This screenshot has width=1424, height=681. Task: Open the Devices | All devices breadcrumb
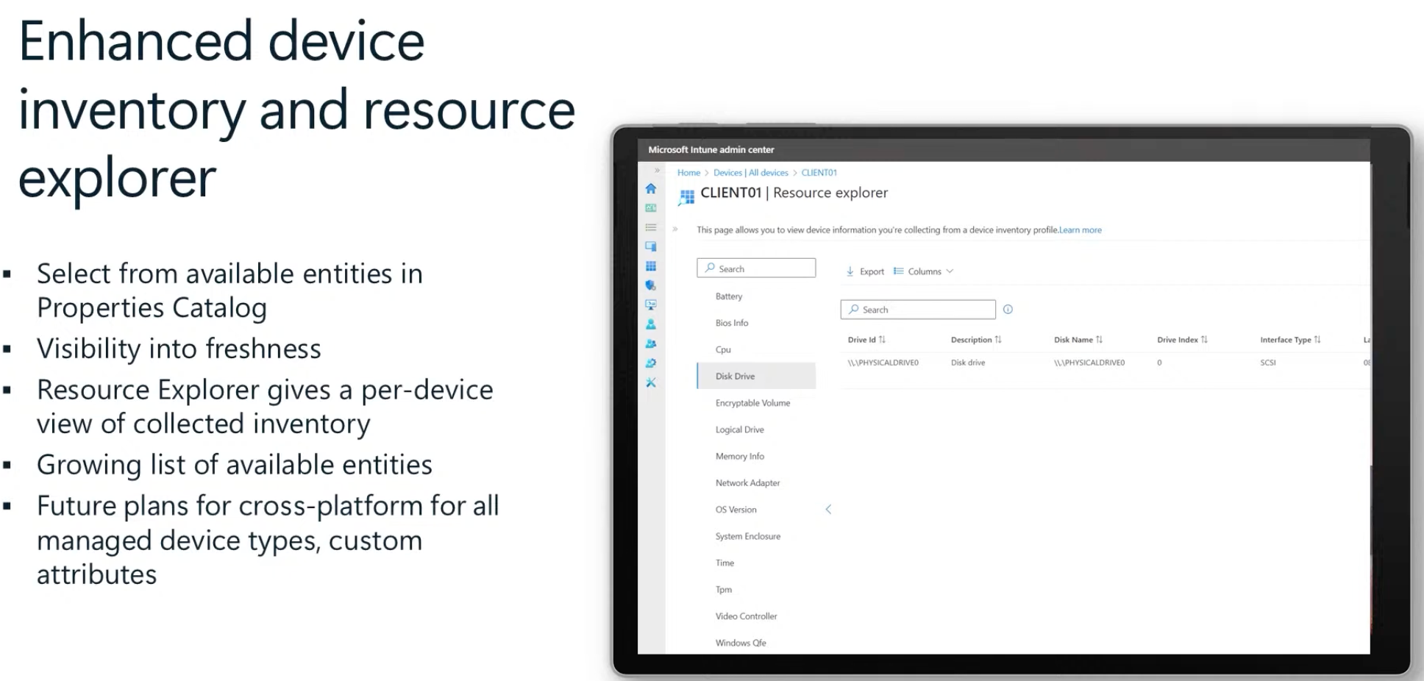tap(750, 173)
